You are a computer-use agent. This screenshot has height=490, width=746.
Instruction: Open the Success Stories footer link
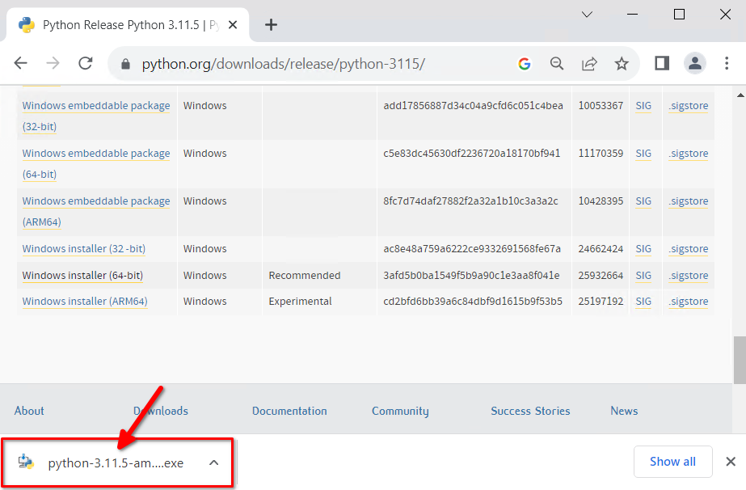(x=530, y=411)
